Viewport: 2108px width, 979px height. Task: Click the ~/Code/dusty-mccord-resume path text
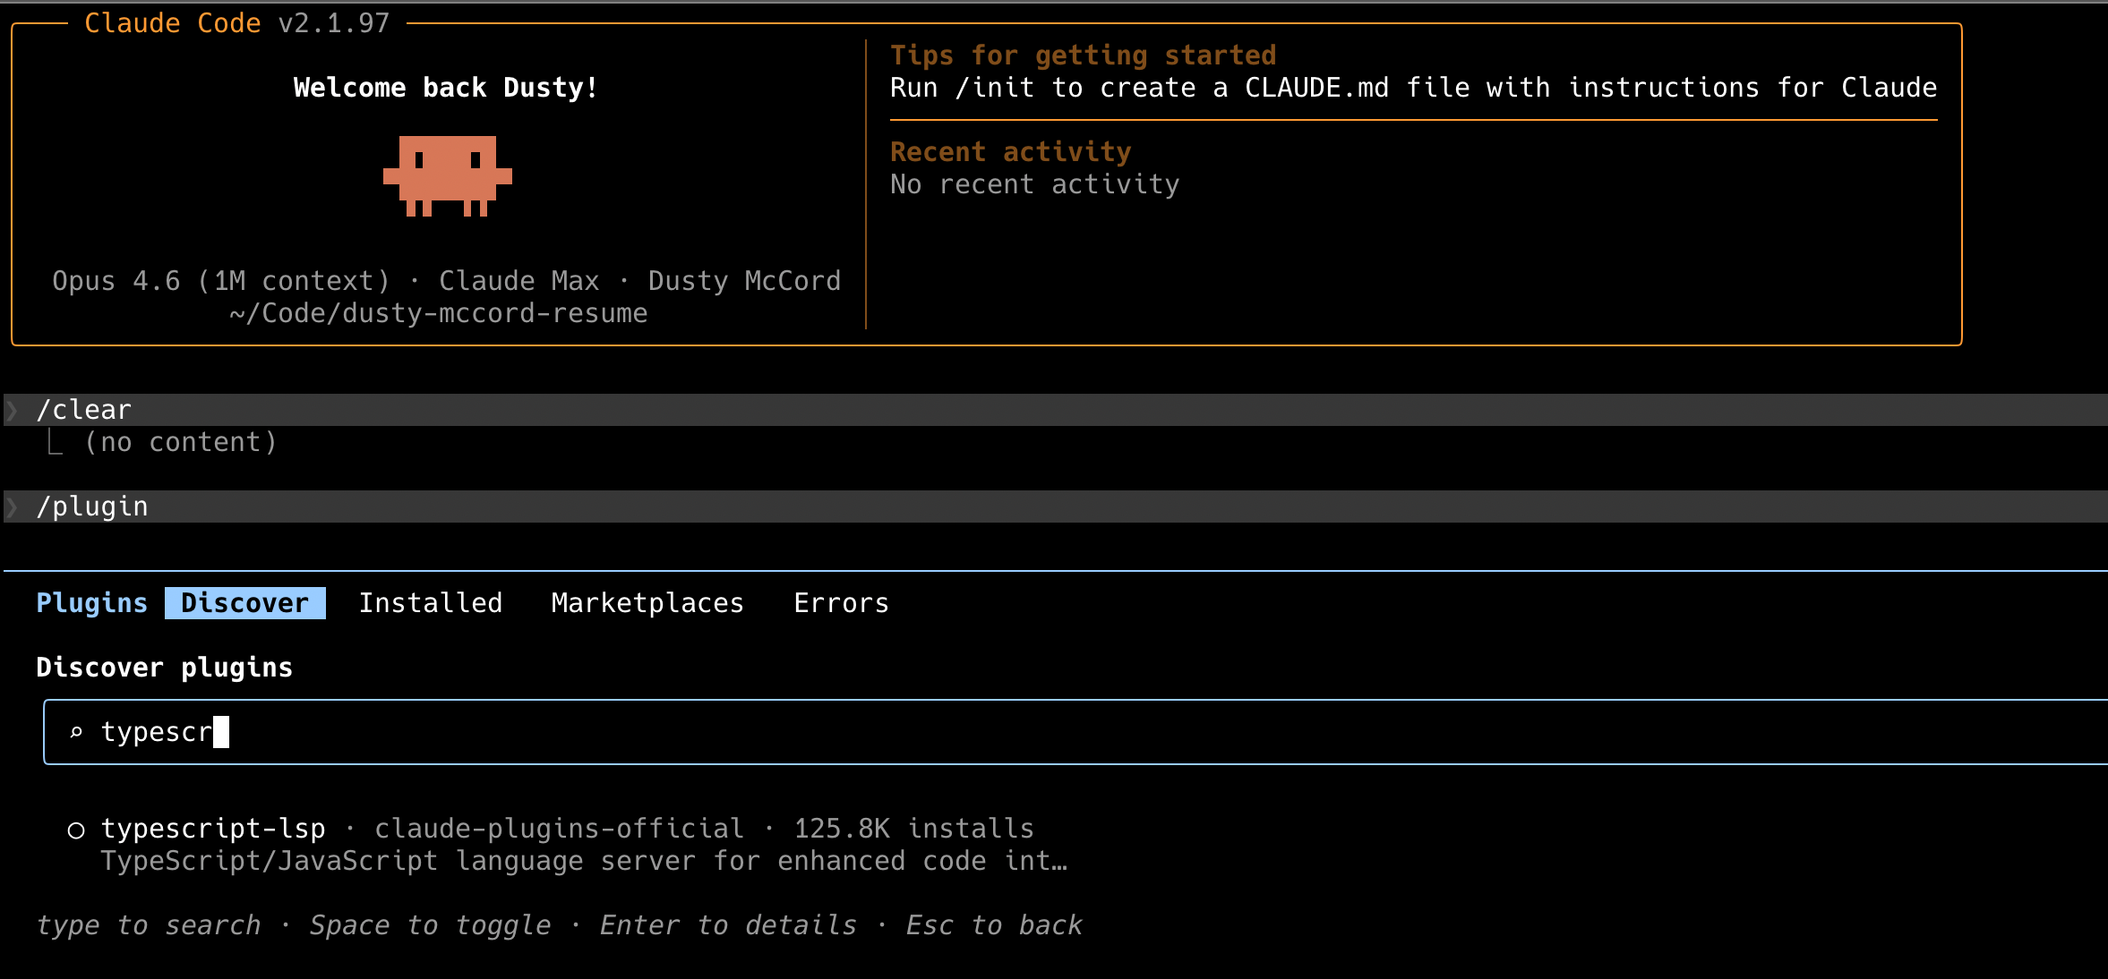click(x=437, y=313)
